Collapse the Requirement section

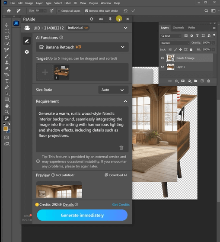[126, 101]
